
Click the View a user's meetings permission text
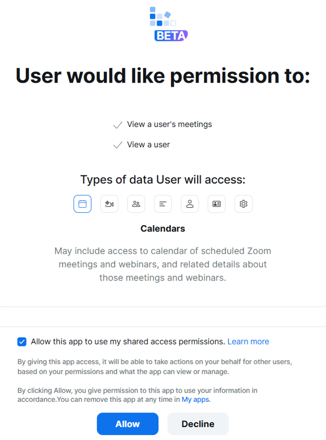[x=169, y=124]
